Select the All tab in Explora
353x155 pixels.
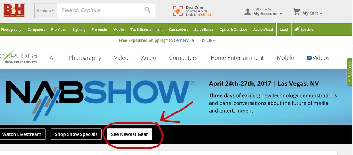tap(53, 58)
